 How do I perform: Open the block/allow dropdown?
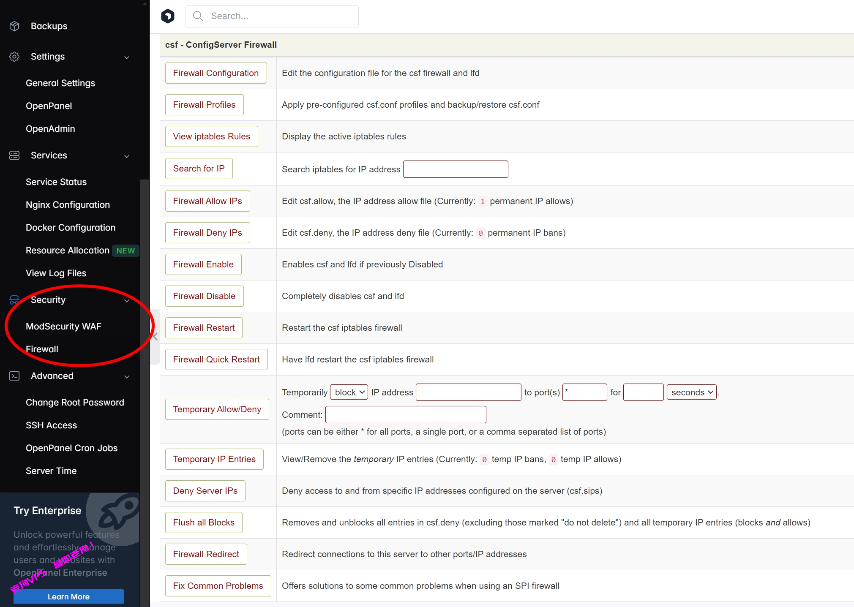tap(349, 392)
